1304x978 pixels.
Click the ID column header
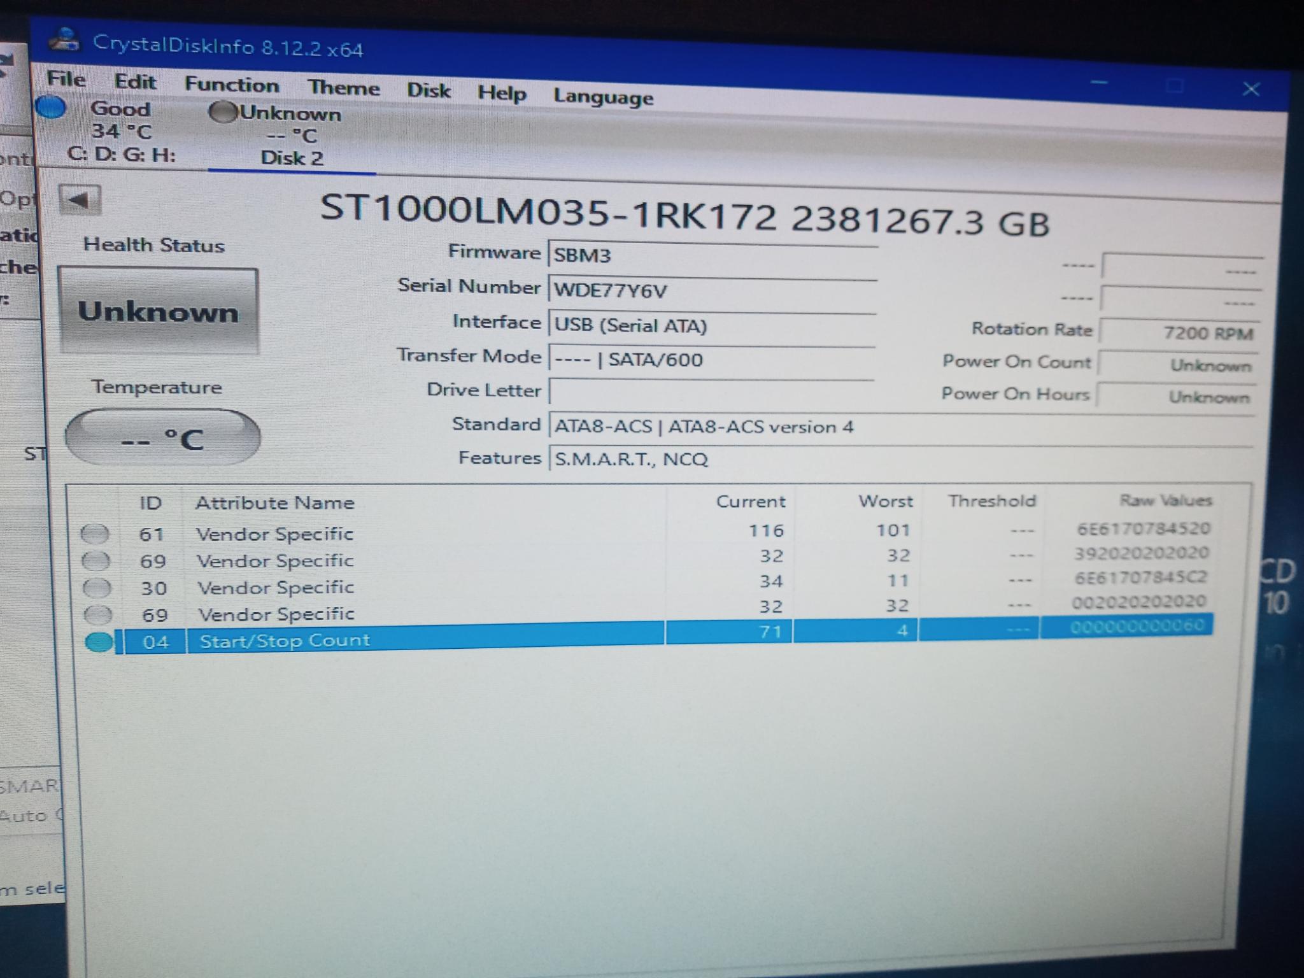click(x=150, y=503)
